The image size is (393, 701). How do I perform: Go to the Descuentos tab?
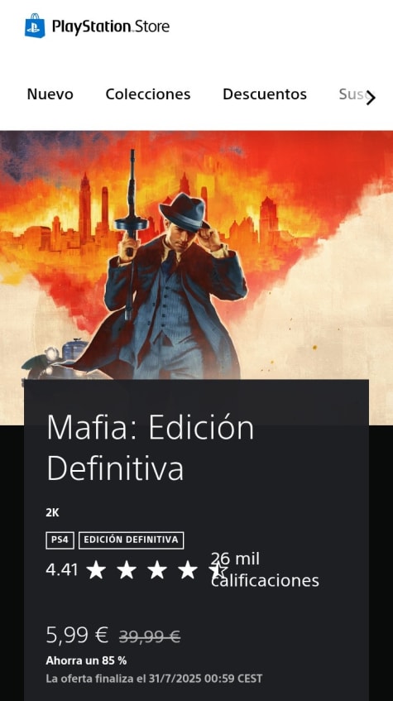point(265,94)
